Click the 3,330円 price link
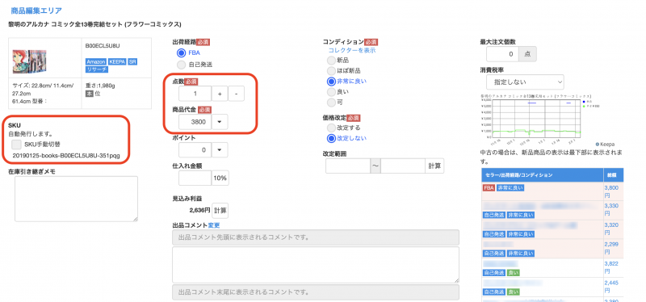Screen dimensions: 646x302 (610, 210)
